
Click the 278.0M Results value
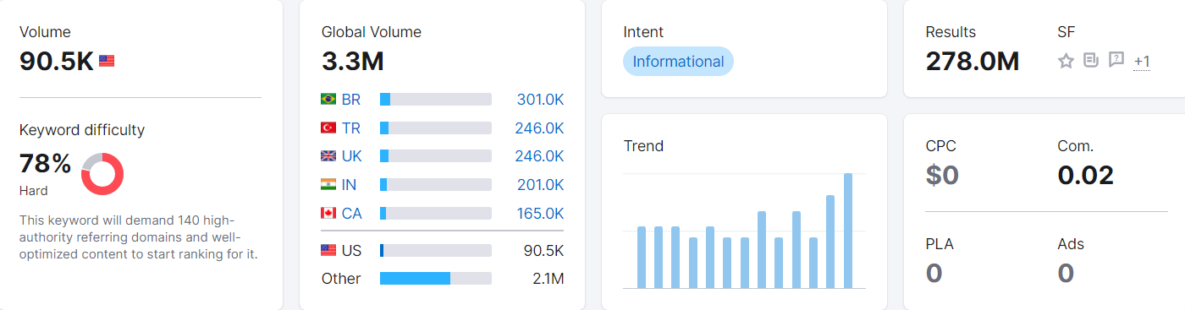pos(973,62)
